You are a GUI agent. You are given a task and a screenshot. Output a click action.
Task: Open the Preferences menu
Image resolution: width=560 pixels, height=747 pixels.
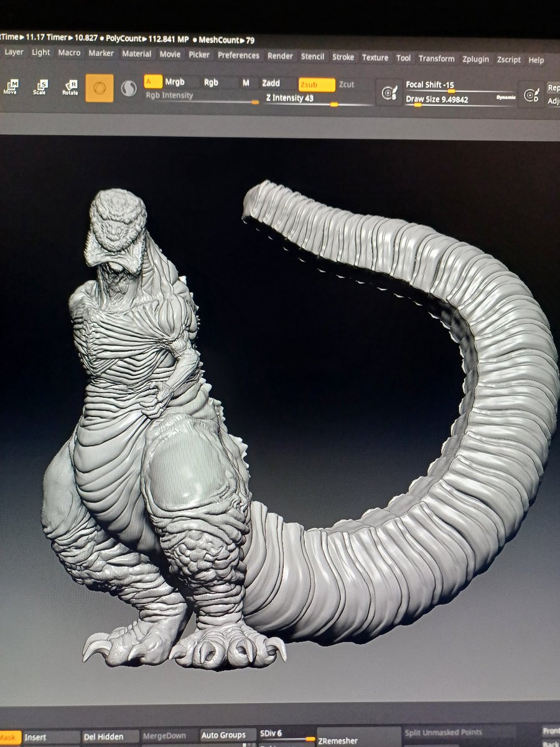(x=238, y=55)
